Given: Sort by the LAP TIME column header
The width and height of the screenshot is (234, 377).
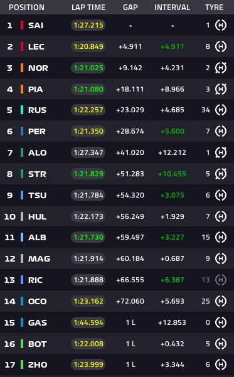Looking at the screenshot, I should pyautogui.click(x=88, y=8).
